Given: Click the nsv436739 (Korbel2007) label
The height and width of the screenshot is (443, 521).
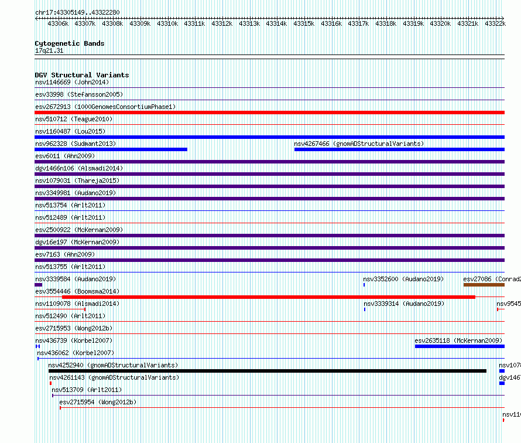Looking at the screenshot, I should coord(74,340).
